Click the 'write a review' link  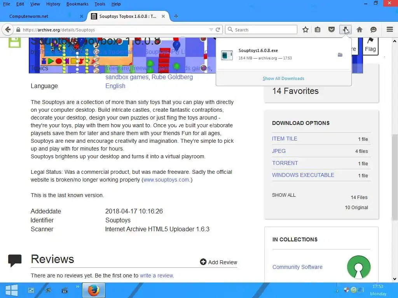click(x=156, y=275)
